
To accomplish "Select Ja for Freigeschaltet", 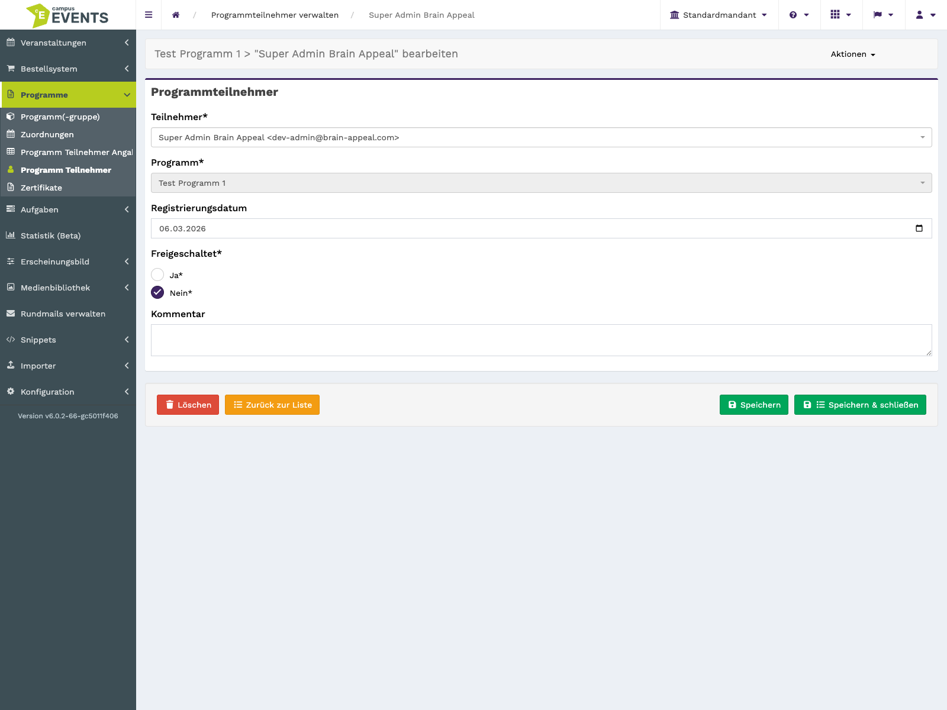I will pos(157,275).
